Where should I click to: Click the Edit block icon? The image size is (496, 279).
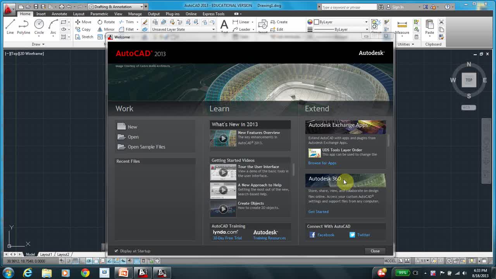pos(276,29)
